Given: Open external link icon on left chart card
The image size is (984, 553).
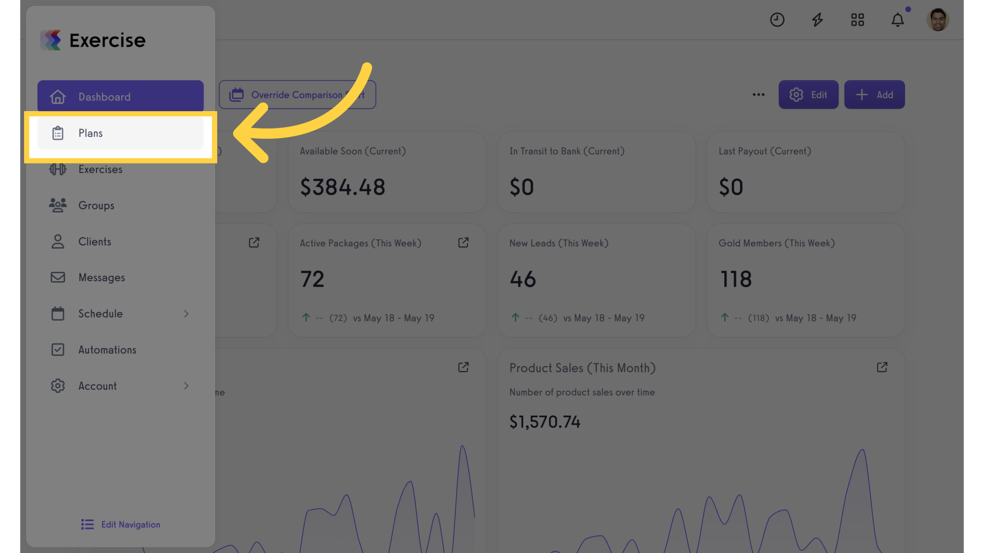Looking at the screenshot, I should tap(463, 368).
